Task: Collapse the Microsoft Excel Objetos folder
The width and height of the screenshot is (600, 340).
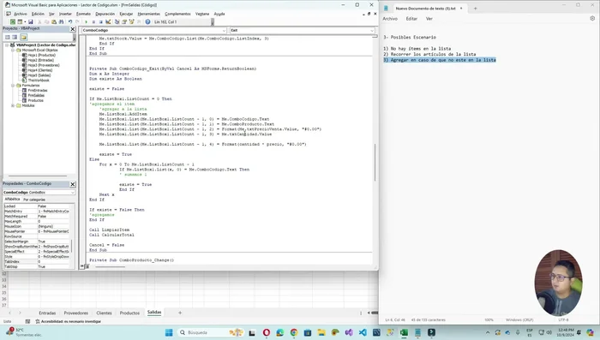Action: point(13,51)
